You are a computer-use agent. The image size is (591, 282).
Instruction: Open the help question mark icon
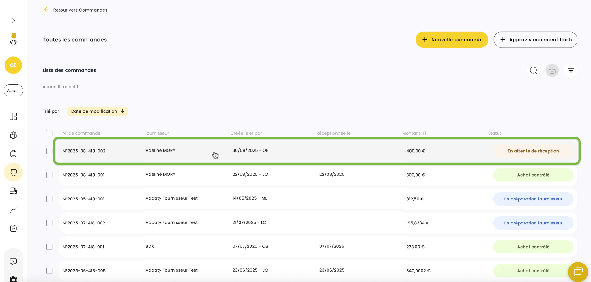click(13, 261)
